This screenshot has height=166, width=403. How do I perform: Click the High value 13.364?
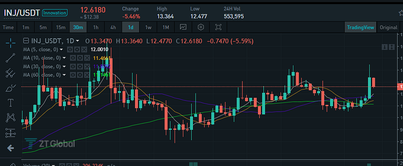[165, 17]
